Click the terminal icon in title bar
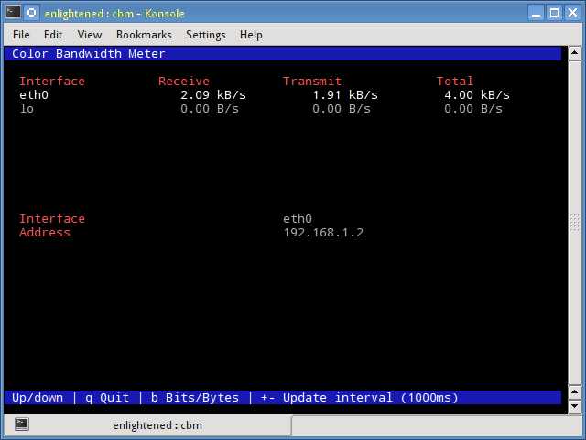The image size is (586, 440). [13, 12]
